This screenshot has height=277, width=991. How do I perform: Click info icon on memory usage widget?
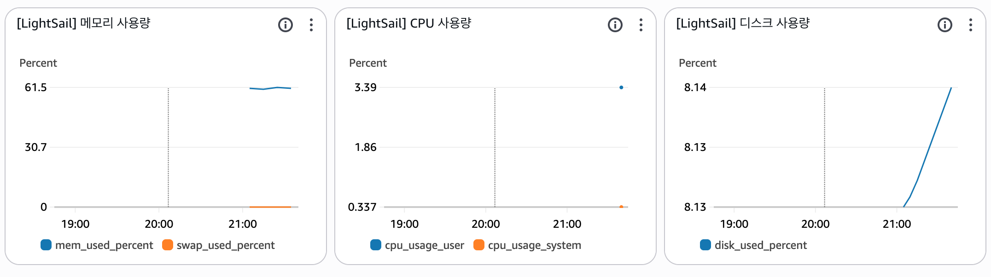286,25
